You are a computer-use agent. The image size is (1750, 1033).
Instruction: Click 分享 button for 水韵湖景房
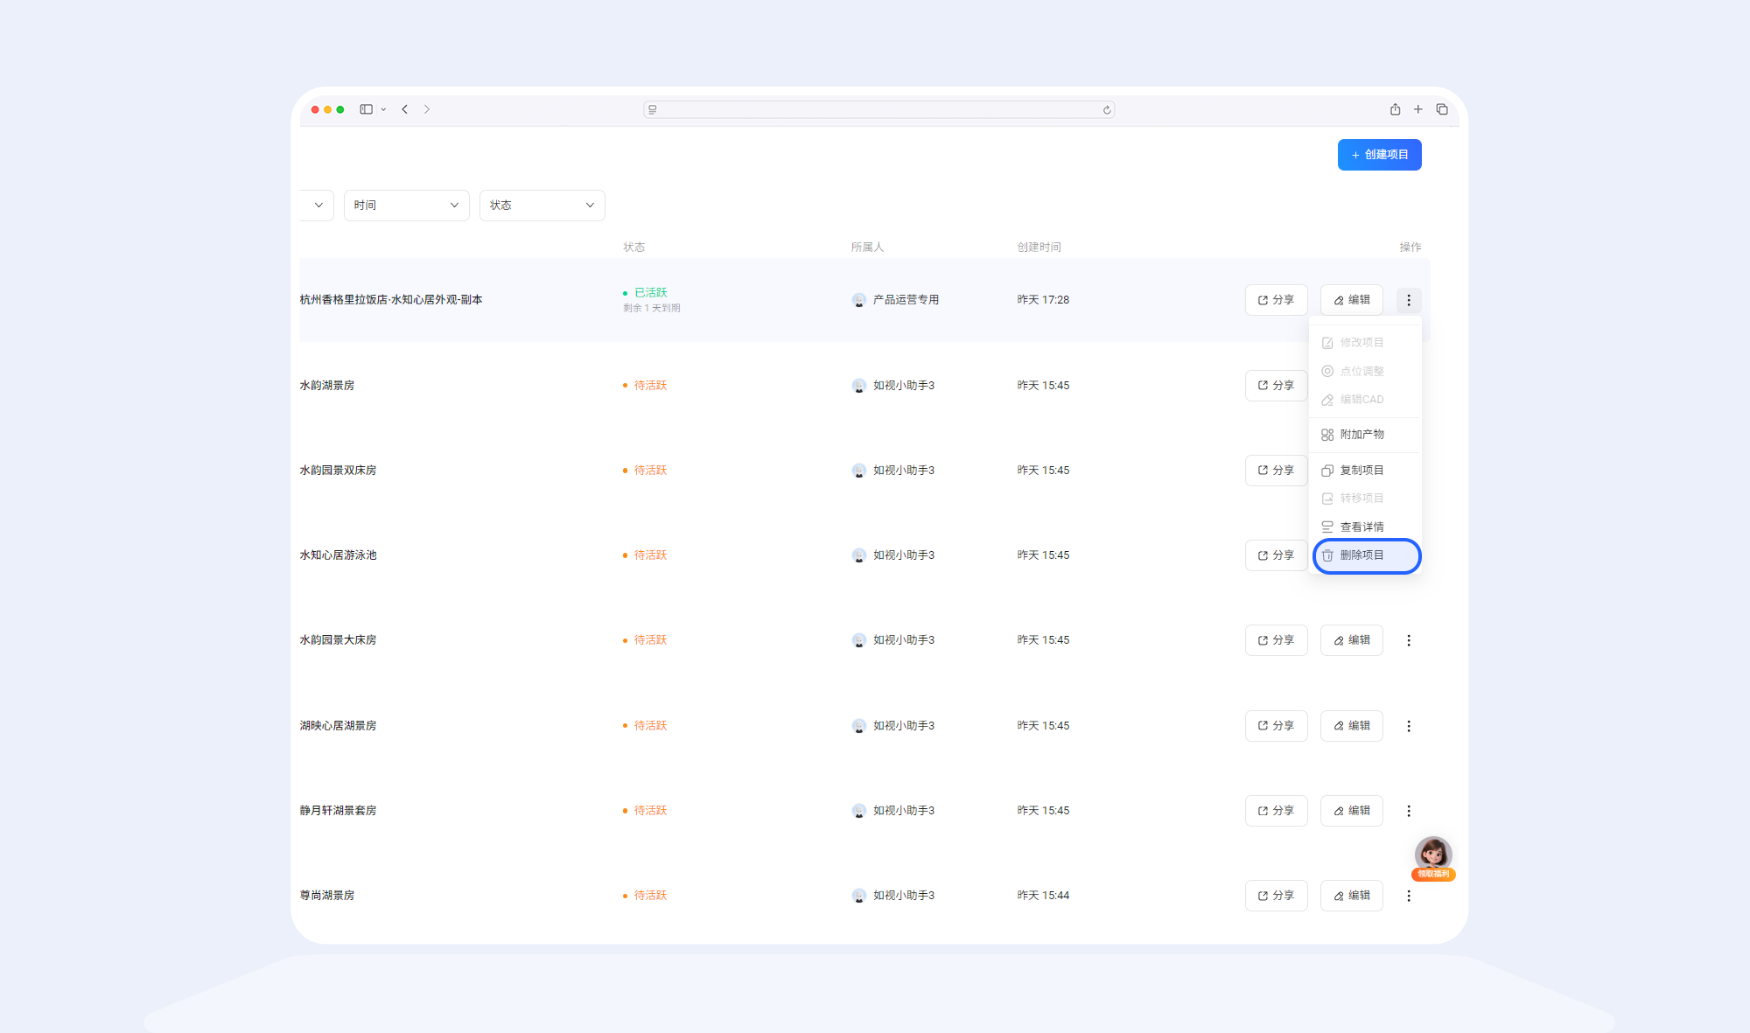click(x=1276, y=386)
